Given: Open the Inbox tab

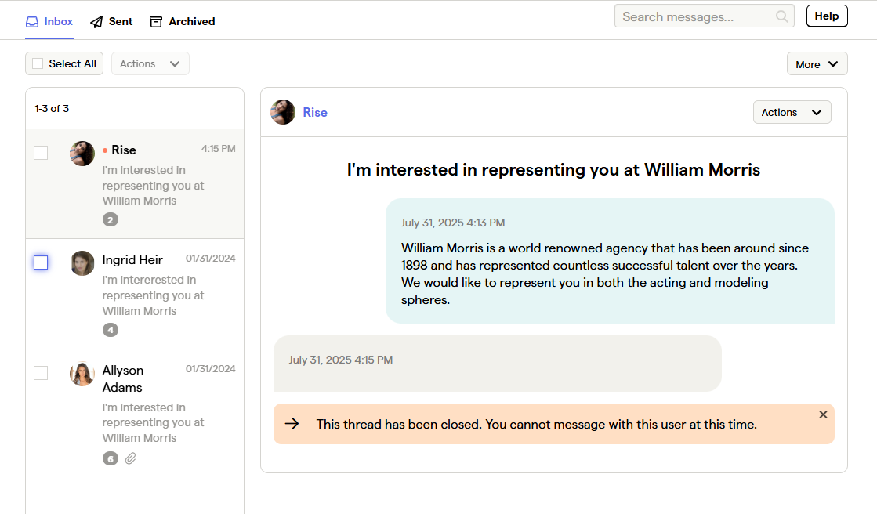Looking at the screenshot, I should click(x=49, y=21).
